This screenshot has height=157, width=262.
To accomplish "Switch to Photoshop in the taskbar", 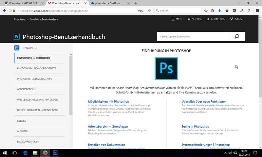I will click(55, 153).
